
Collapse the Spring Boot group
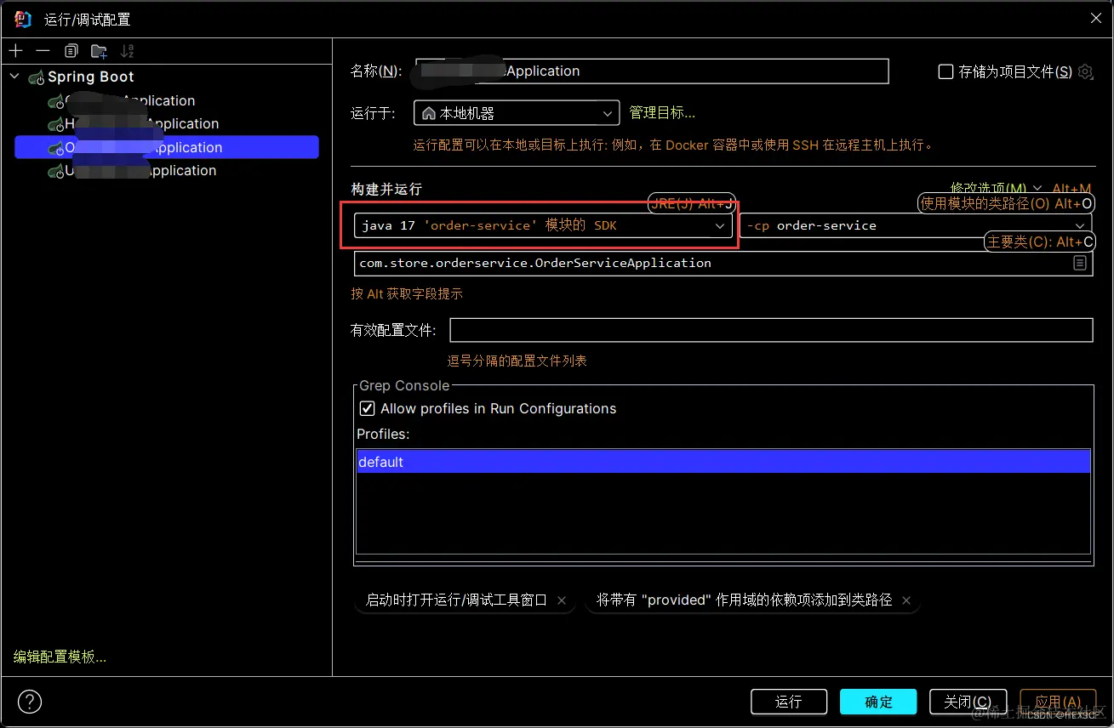point(14,76)
